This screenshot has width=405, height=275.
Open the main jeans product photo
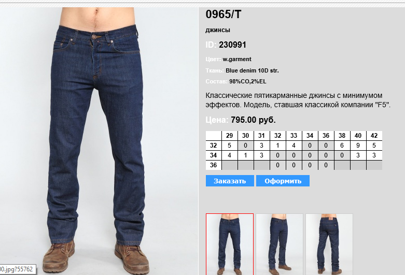[99, 141]
